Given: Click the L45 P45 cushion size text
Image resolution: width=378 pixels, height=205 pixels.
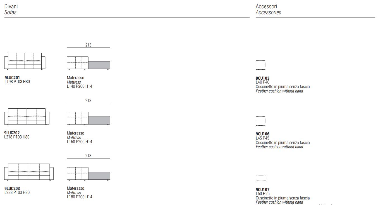Looking at the screenshot, I should pos(262,138).
